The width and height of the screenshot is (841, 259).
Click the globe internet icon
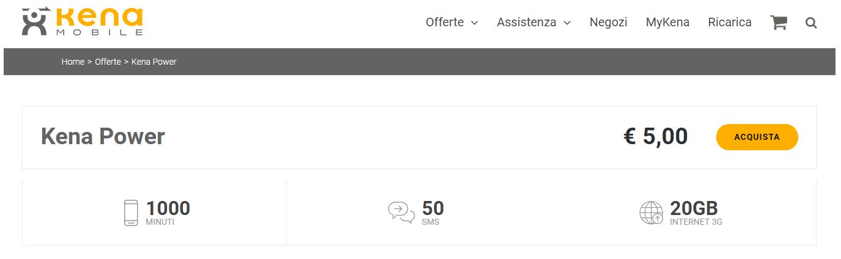point(651,213)
